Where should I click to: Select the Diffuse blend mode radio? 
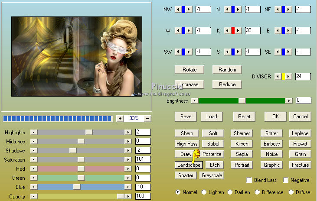(291, 192)
